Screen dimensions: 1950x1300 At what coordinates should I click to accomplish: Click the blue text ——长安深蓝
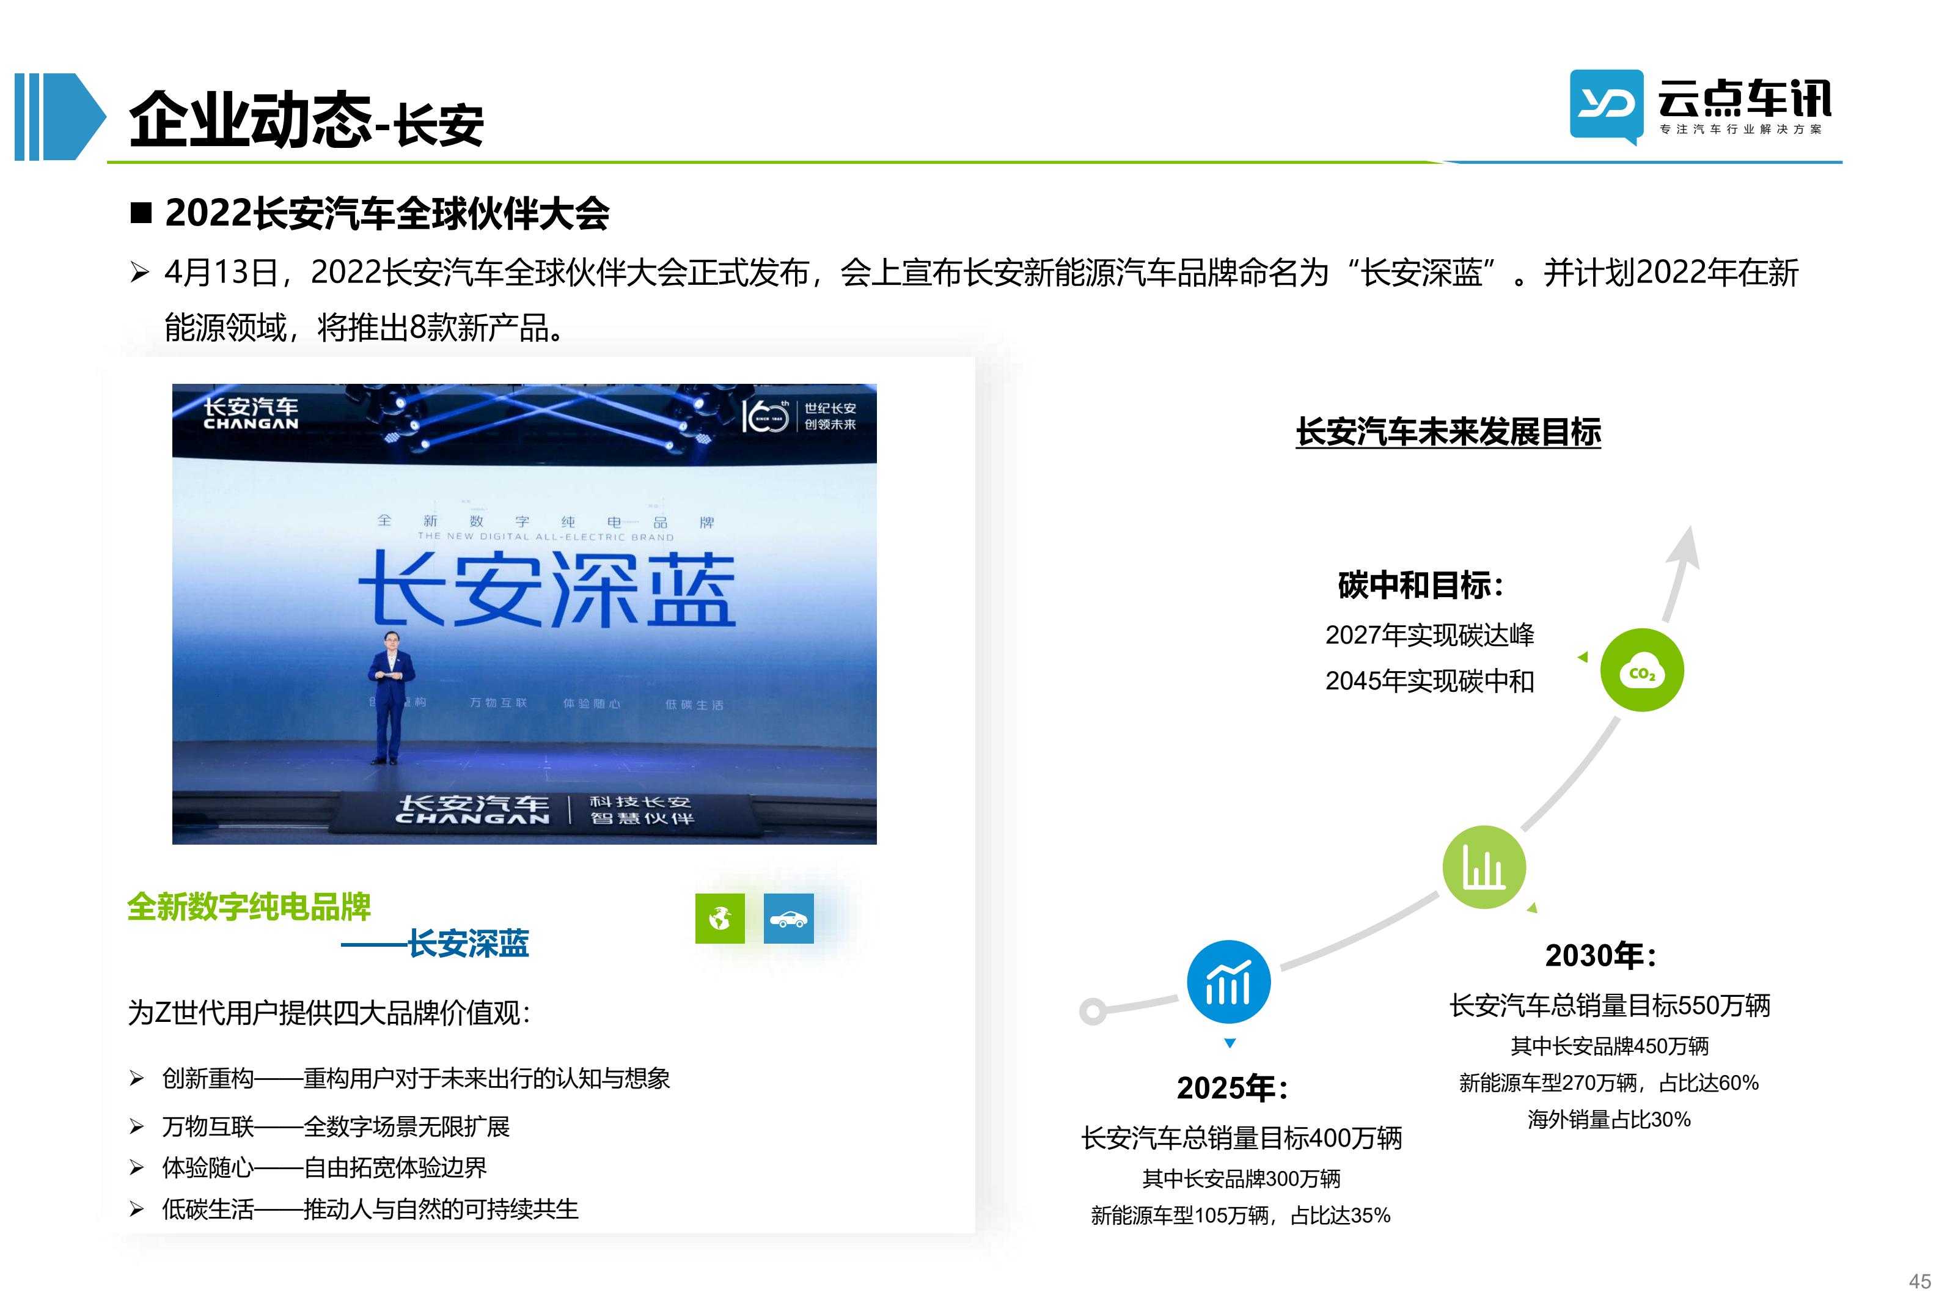coord(435,944)
